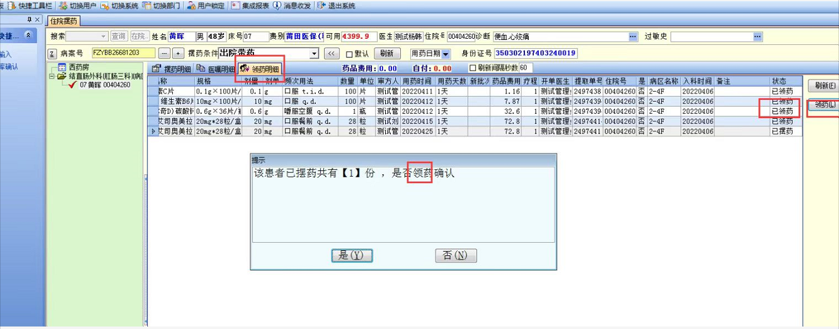Collapse the 快捷 panel chevron

pyautogui.click(x=27, y=36)
